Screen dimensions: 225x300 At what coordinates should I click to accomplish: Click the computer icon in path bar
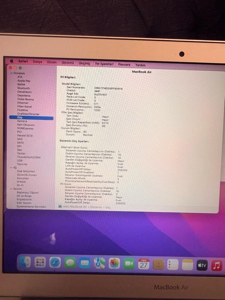coord(60,207)
